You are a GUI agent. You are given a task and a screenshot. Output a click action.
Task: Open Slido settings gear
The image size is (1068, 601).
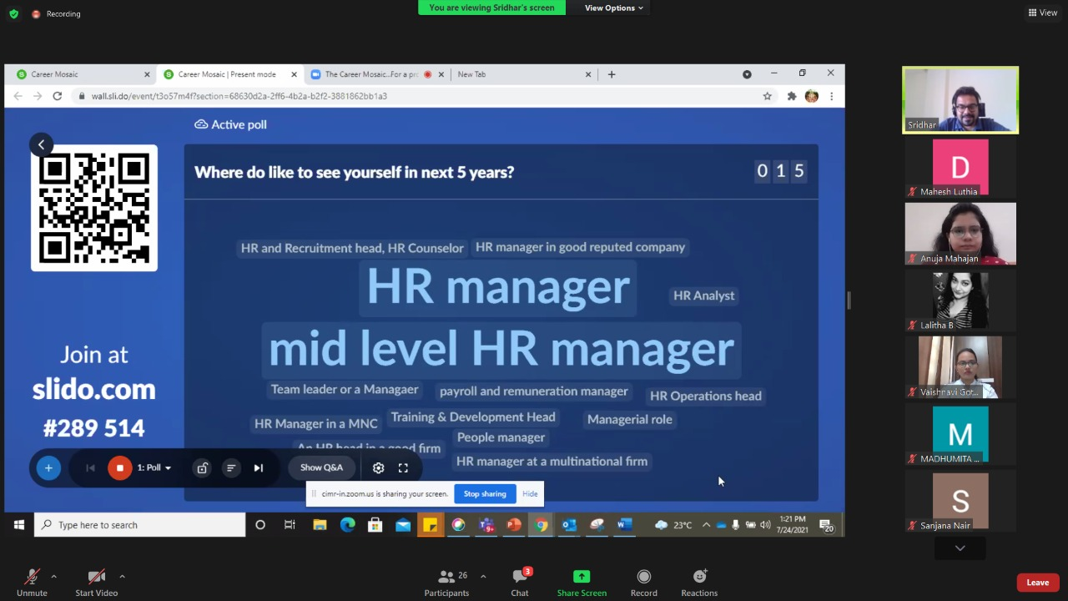378,467
